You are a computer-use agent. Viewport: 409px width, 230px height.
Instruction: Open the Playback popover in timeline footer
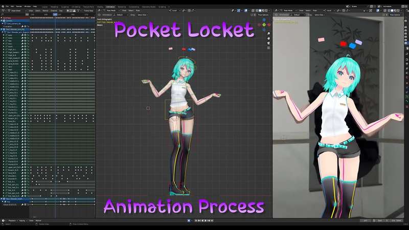point(12,221)
